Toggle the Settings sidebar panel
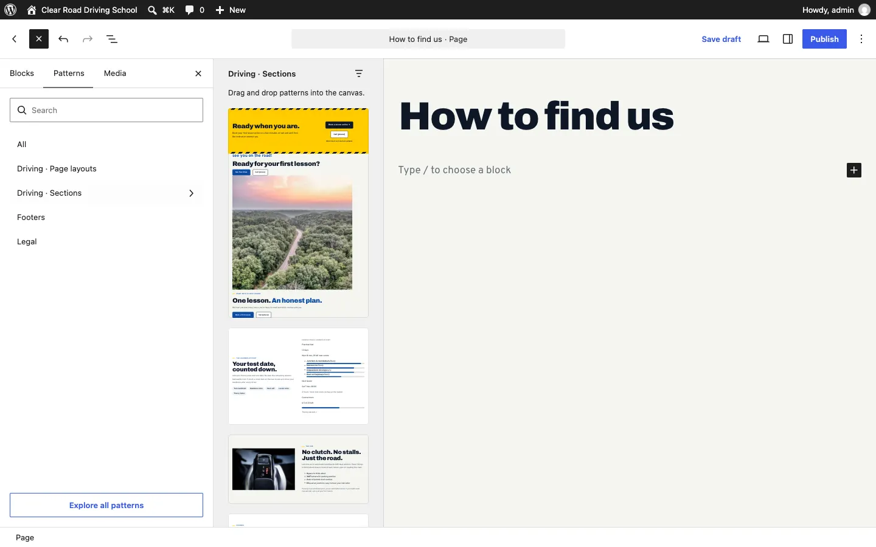Image resolution: width=876 pixels, height=547 pixels. point(788,39)
